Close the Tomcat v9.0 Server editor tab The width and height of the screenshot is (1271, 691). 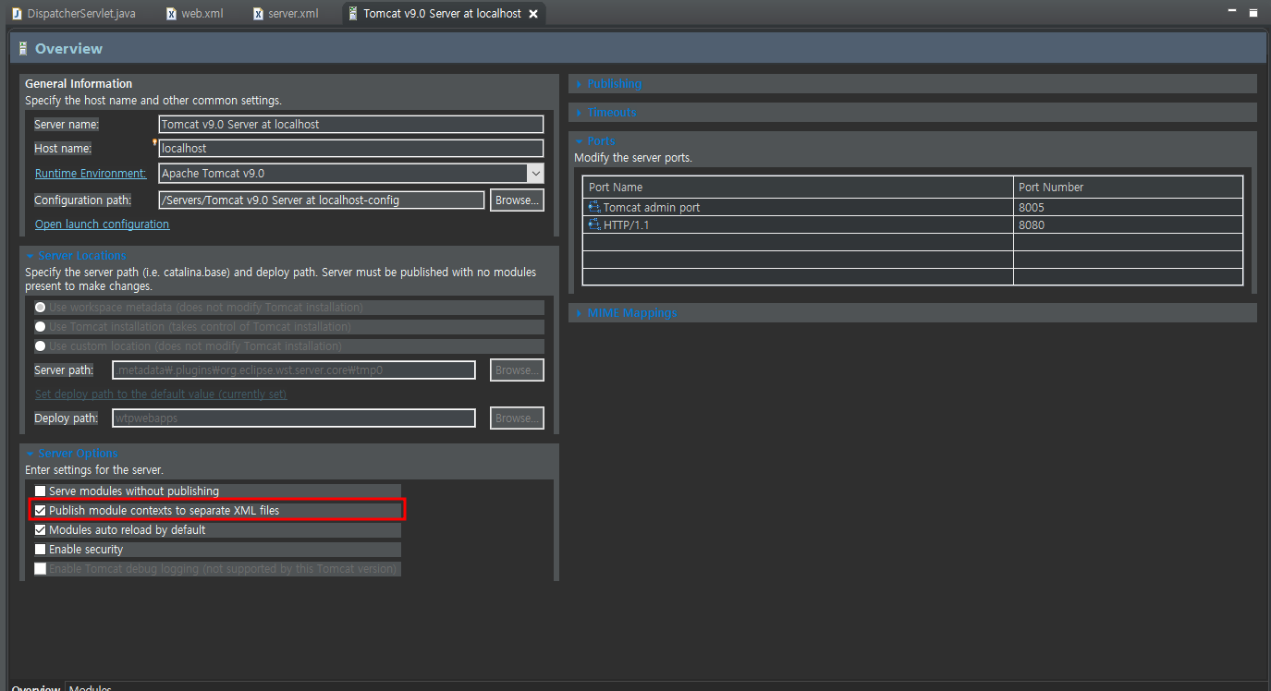click(533, 14)
